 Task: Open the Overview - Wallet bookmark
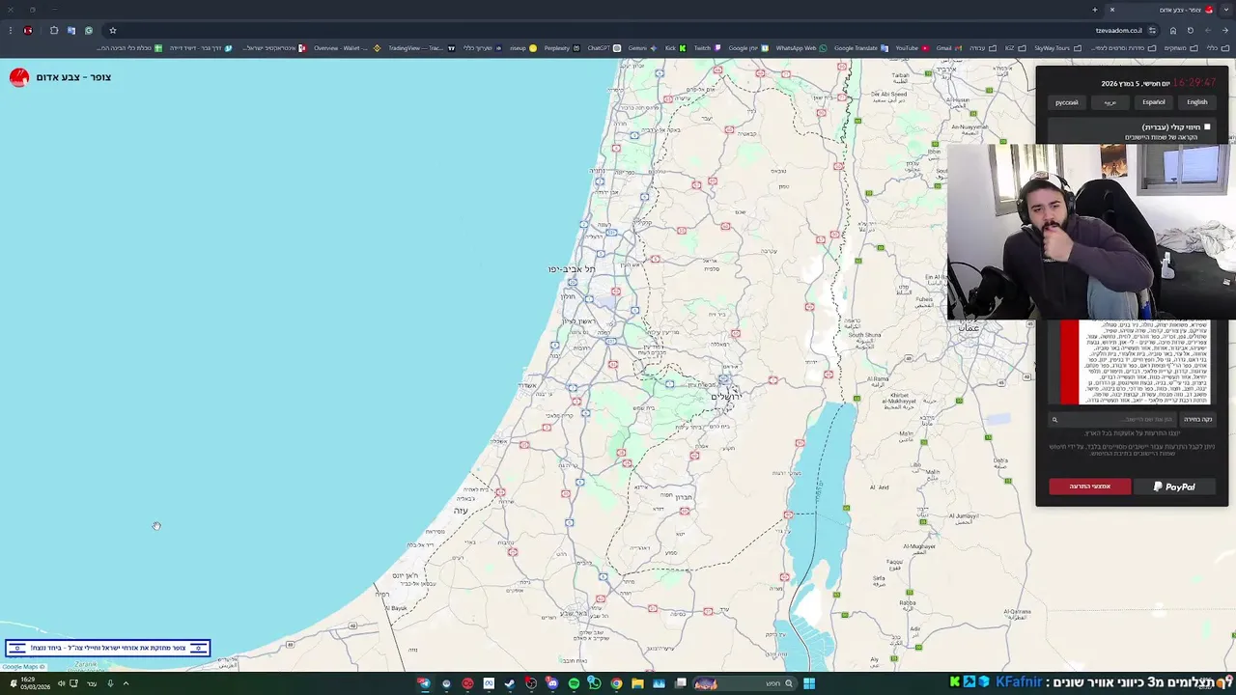(347, 48)
